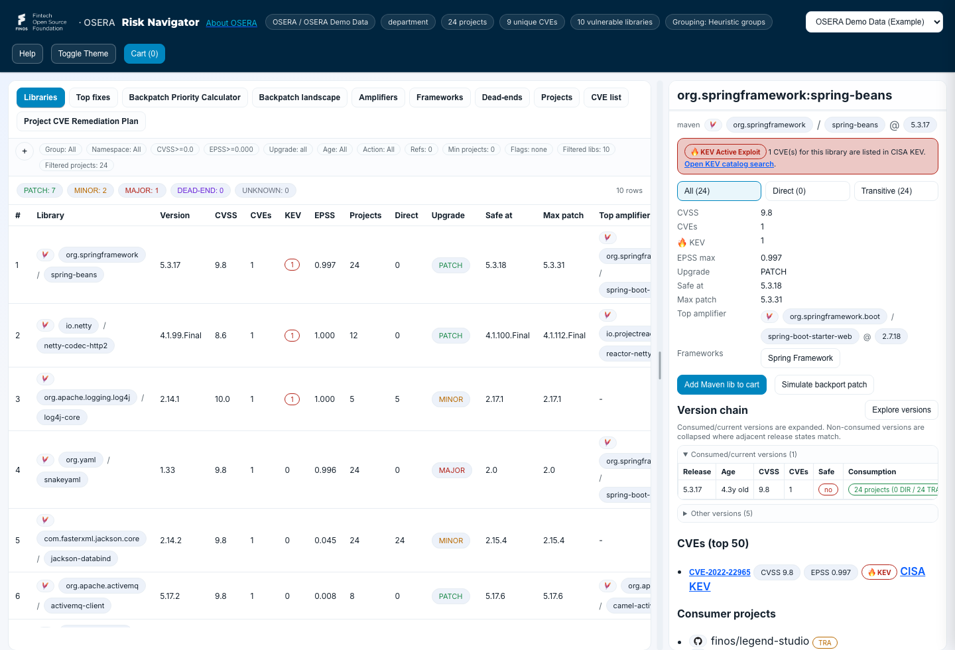Open the CVSS>=0.0 filter
955x650 pixels.
click(x=175, y=150)
